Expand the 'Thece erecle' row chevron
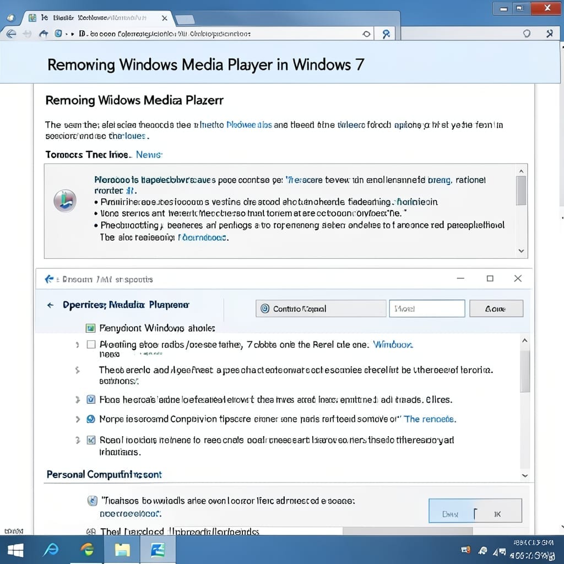564x564 pixels. tap(77, 370)
